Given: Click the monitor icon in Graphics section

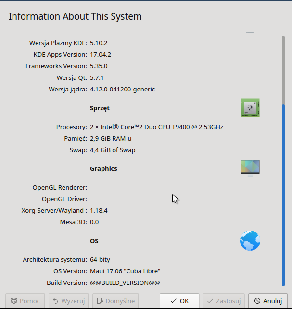Looking at the screenshot, I should 250,168.
